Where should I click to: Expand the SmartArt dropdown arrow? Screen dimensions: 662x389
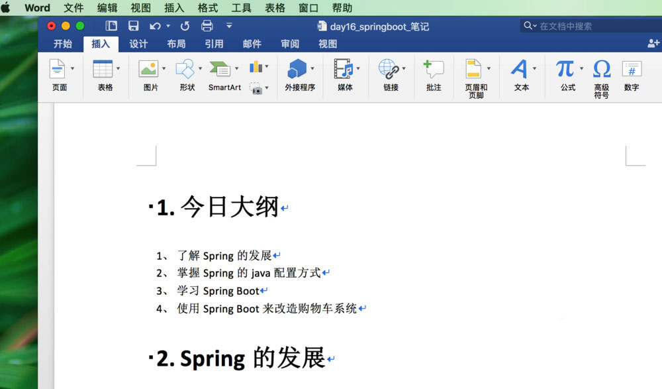pyautogui.click(x=237, y=68)
